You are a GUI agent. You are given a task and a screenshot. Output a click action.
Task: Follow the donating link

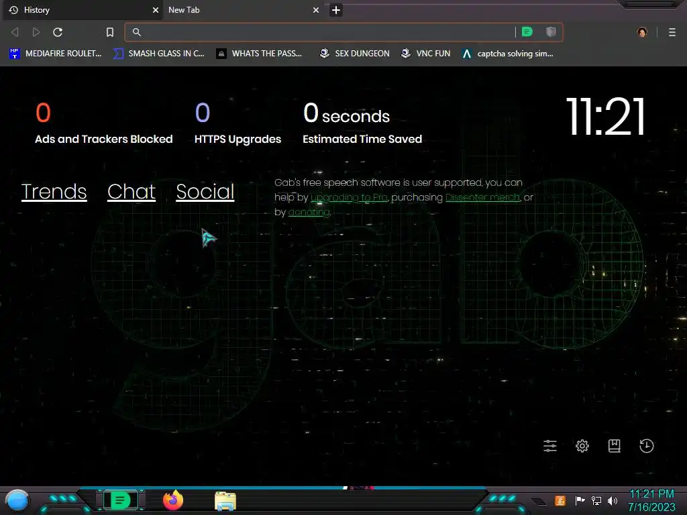pyautogui.click(x=309, y=213)
